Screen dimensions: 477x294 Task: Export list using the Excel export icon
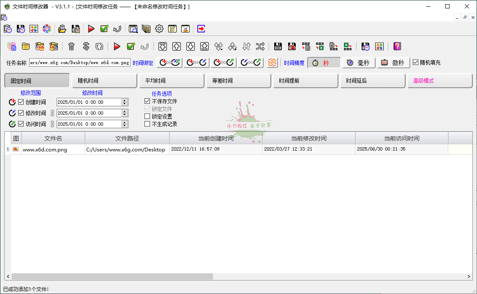348,46
